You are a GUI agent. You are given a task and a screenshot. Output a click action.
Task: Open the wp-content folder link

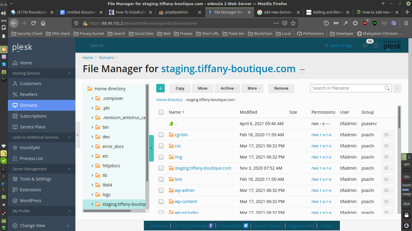186,202
